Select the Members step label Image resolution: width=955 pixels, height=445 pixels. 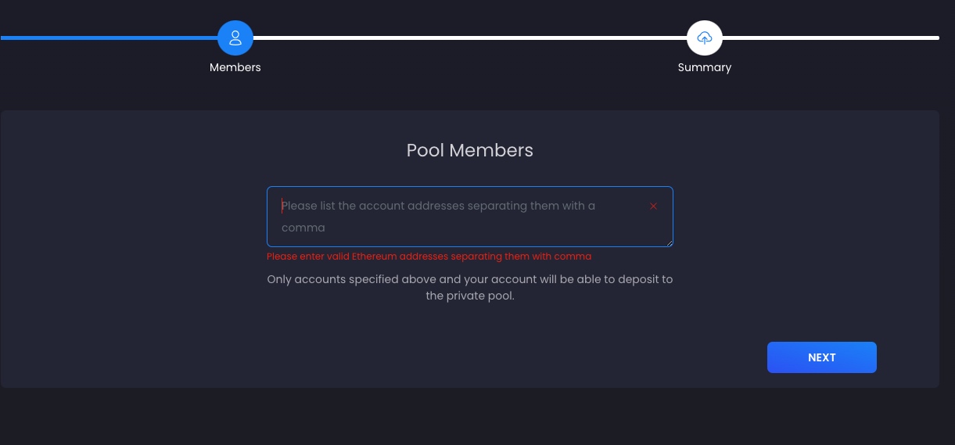(x=235, y=67)
